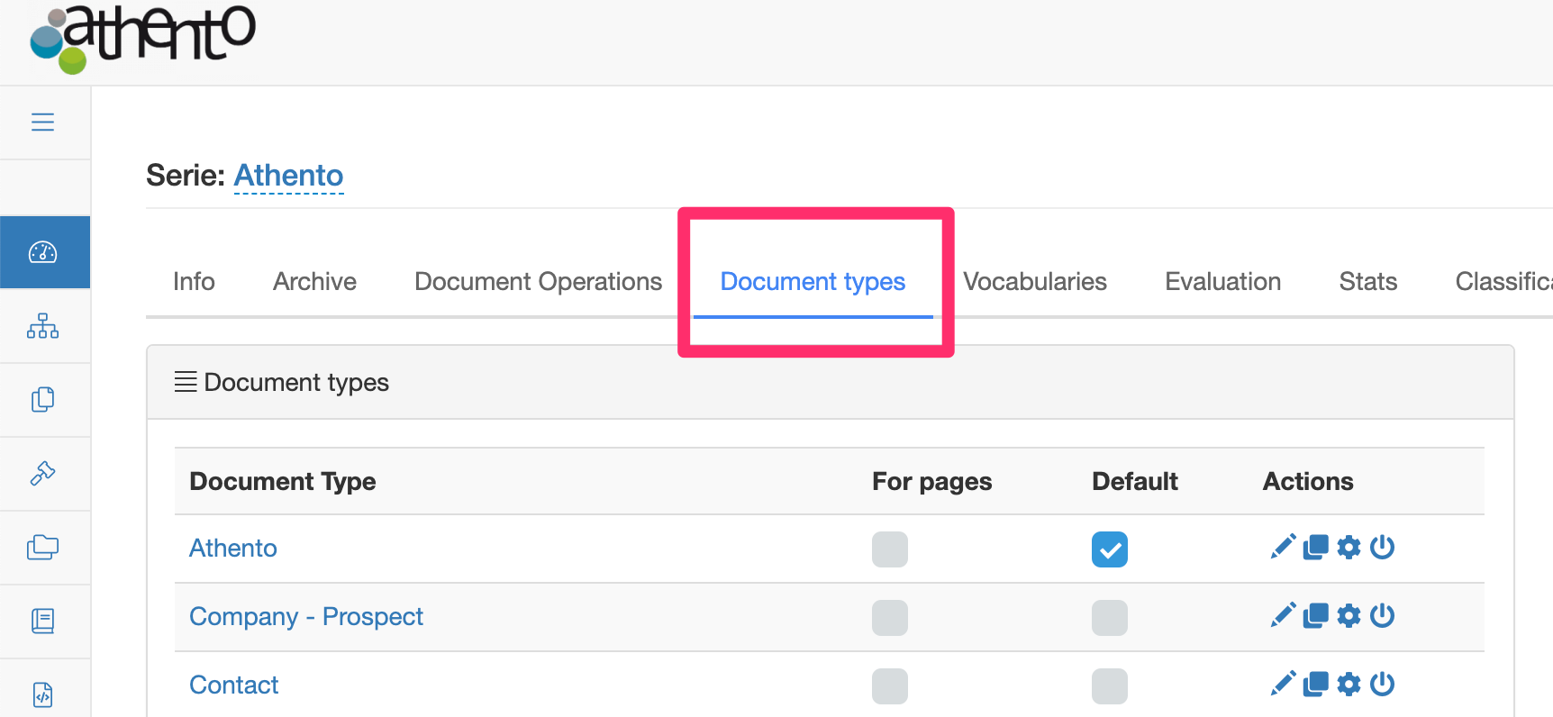Screen dimensions: 1553x717
Task: Click the Default column header
Action: tap(1135, 481)
